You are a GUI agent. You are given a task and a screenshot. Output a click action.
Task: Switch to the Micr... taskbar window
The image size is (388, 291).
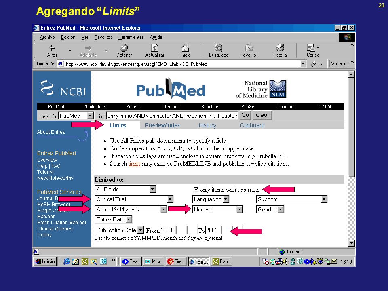[x=154, y=261]
